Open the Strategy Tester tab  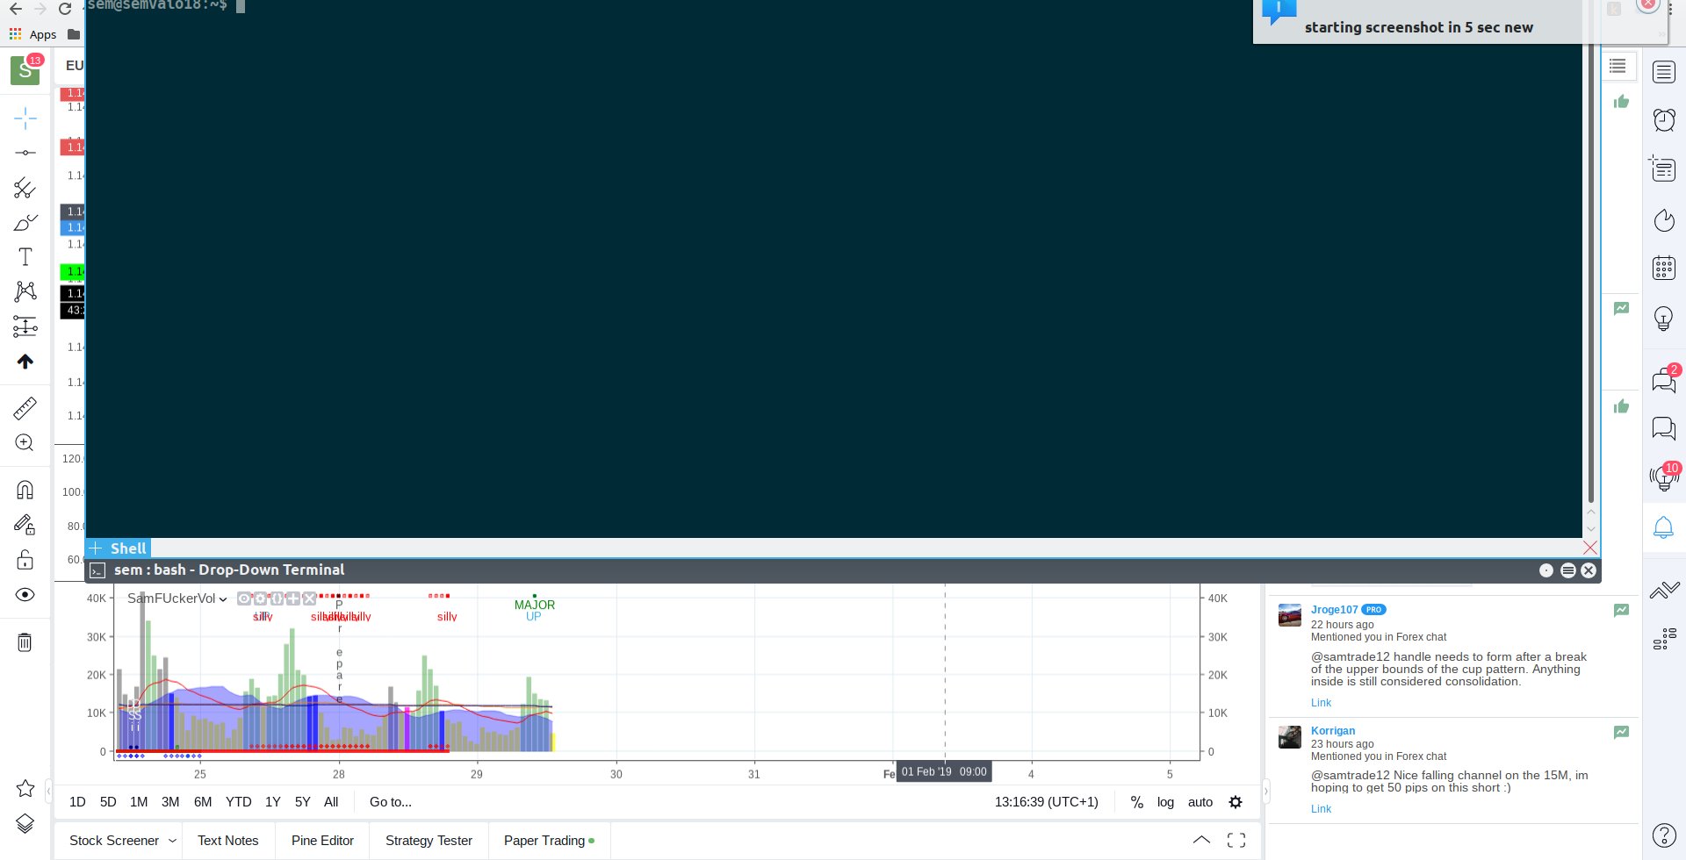point(429,841)
